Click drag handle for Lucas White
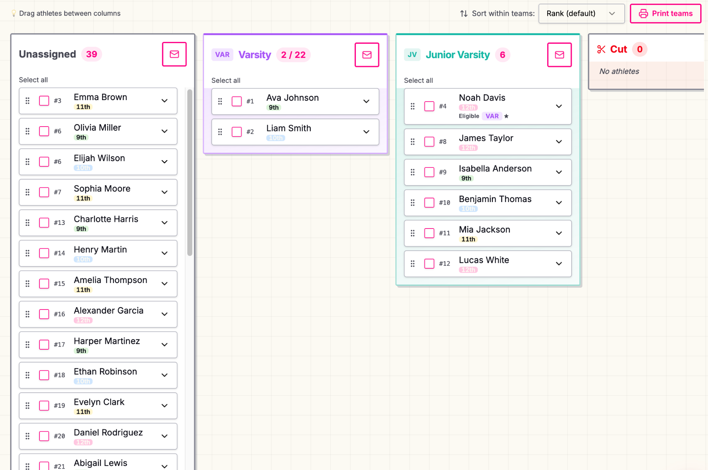The width and height of the screenshot is (708, 470). 412,264
